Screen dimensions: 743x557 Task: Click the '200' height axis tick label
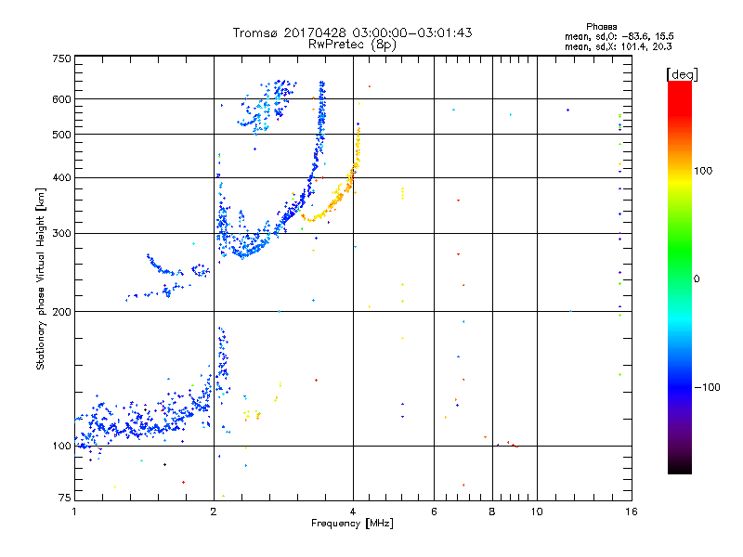coord(61,312)
